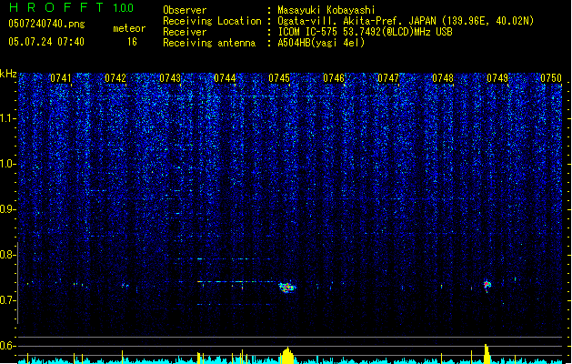Click the observer name Masayuki Kobayashi
Viewport: 572px width, 364px height.
click(x=326, y=10)
